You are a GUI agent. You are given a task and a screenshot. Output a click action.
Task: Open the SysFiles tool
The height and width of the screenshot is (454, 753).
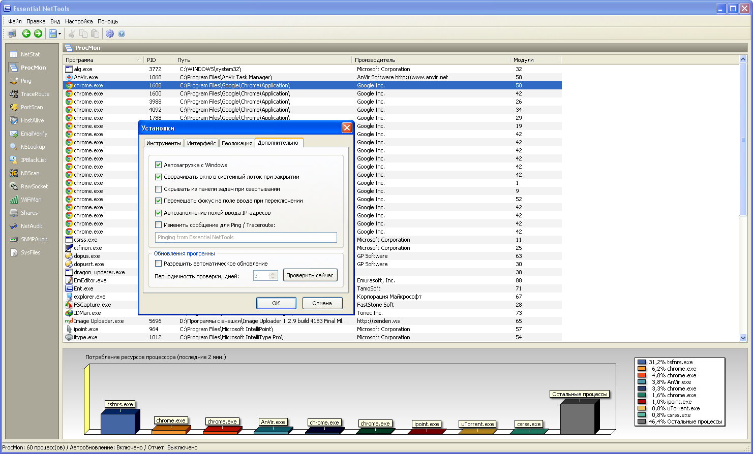tap(32, 252)
